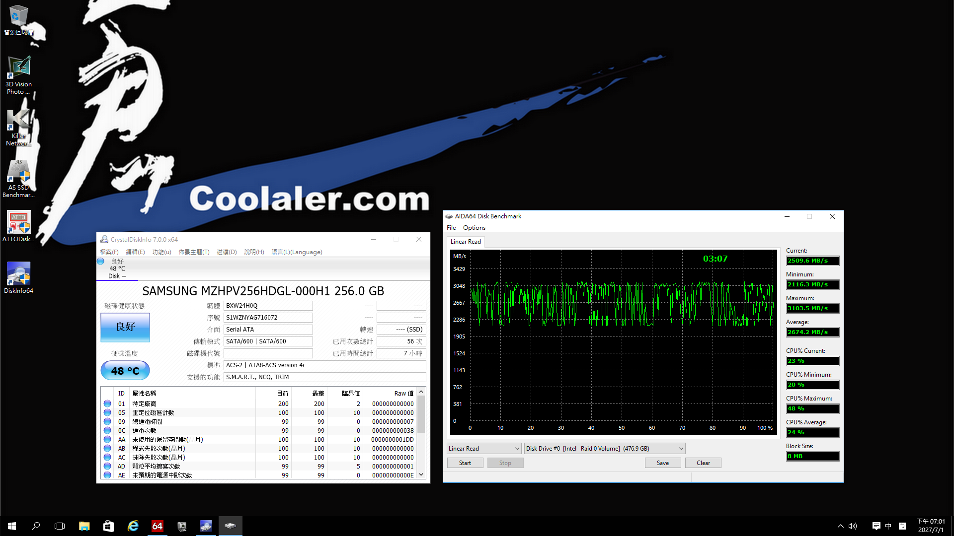Click the status orb for attribute AA
Screen dimensions: 954x536
[x=107, y=439]
